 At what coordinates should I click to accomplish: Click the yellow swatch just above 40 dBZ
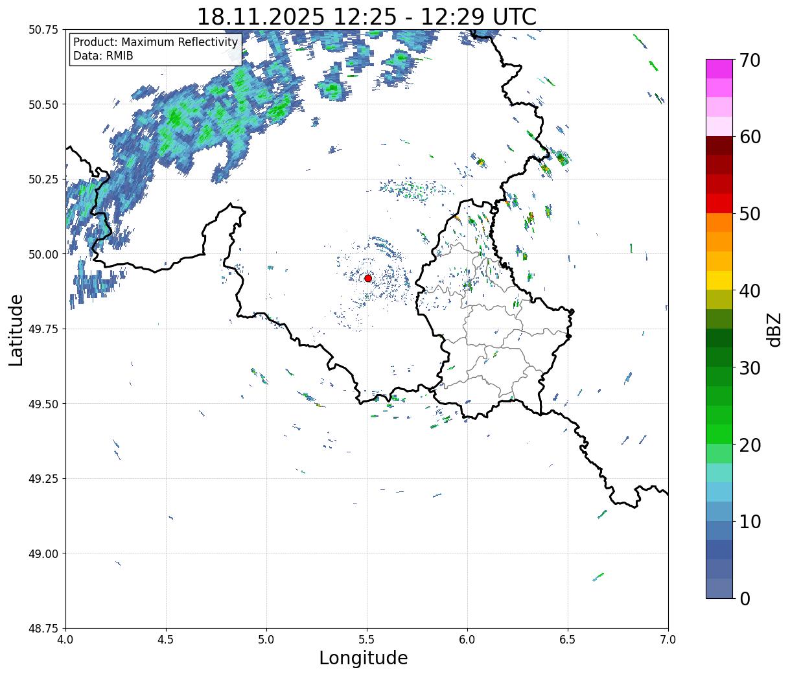719,281
